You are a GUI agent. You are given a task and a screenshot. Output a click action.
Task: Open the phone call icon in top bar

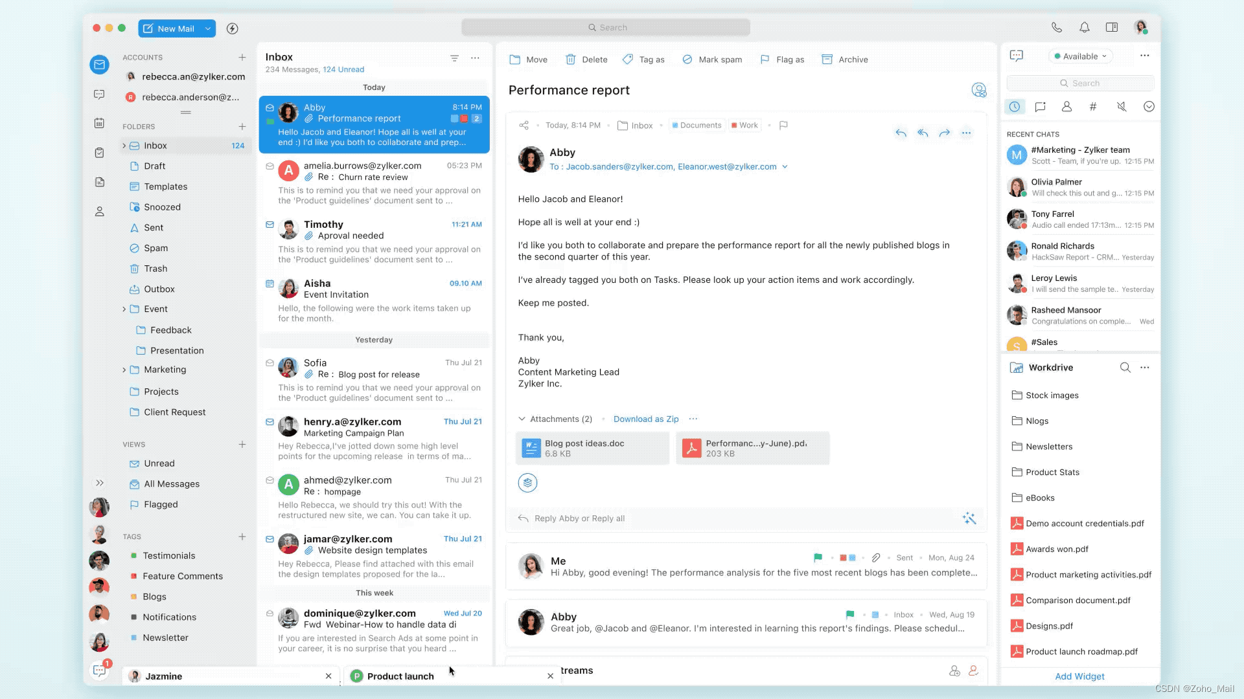pos(1057,28)
